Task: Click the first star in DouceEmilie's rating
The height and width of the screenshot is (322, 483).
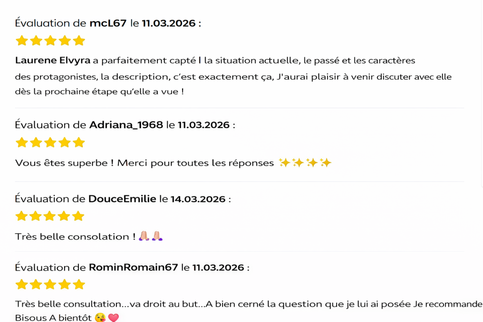Action: pyautogui.click(x=21, y=216)
